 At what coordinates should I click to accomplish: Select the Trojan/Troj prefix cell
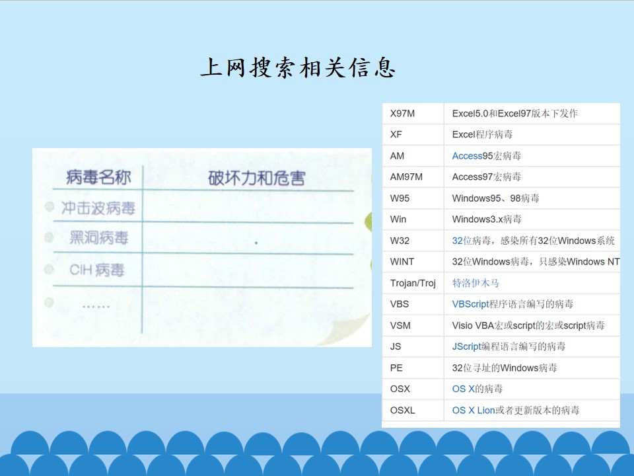coord(413,283)
